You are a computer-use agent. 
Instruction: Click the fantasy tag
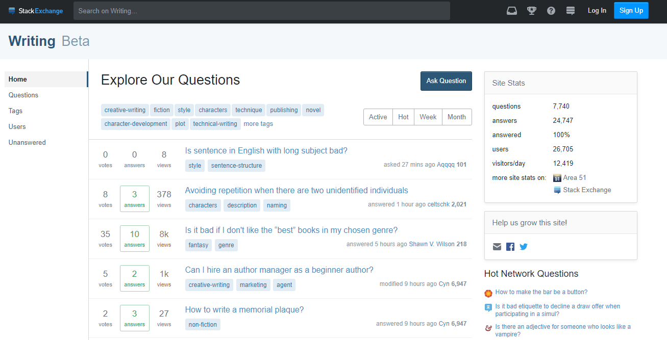click(199, 245)
